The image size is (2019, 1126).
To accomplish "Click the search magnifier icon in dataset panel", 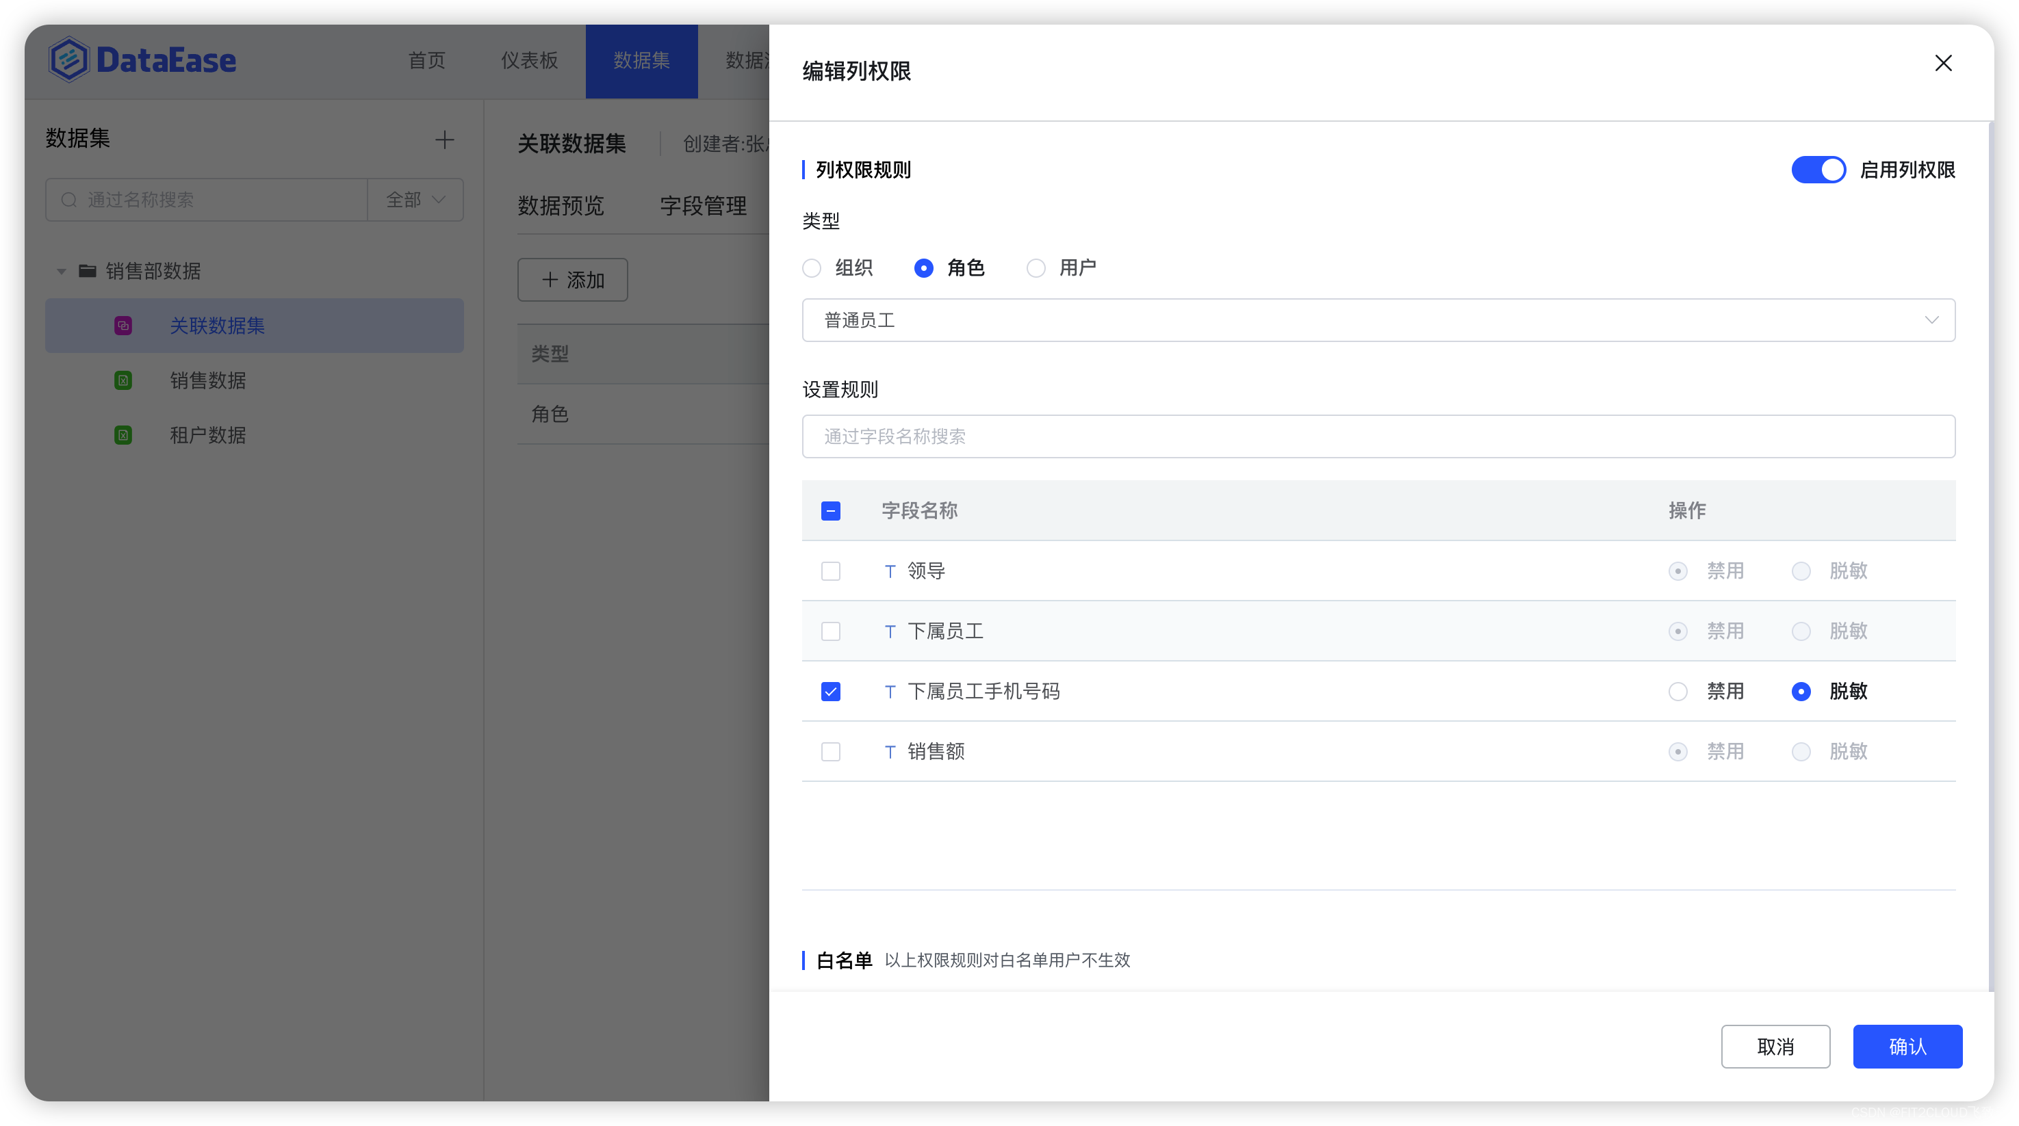I will pos(69,200).
